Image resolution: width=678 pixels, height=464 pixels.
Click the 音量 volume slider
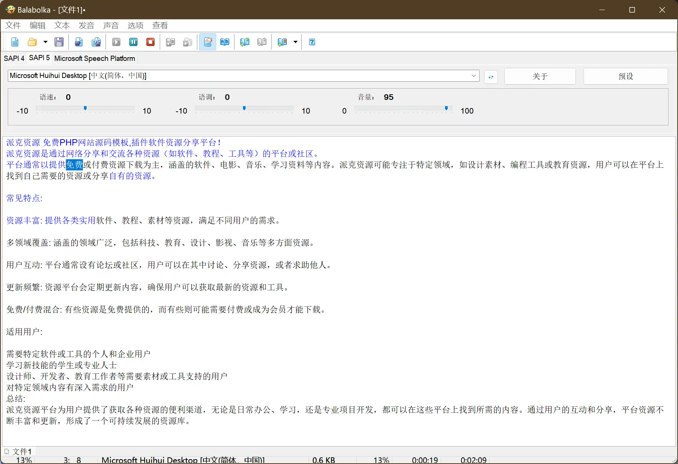[x=403, y=109]
